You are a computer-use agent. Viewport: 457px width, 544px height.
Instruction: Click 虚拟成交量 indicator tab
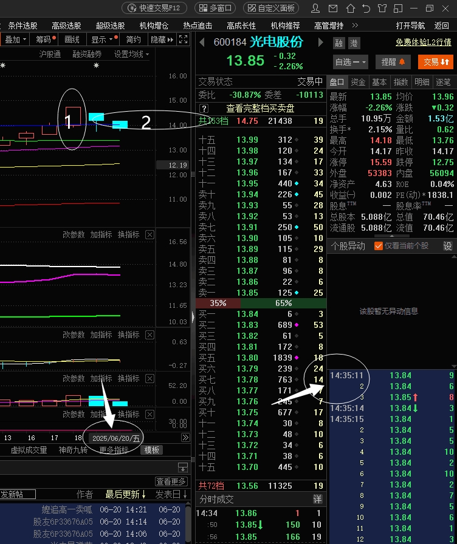point(29,450)
